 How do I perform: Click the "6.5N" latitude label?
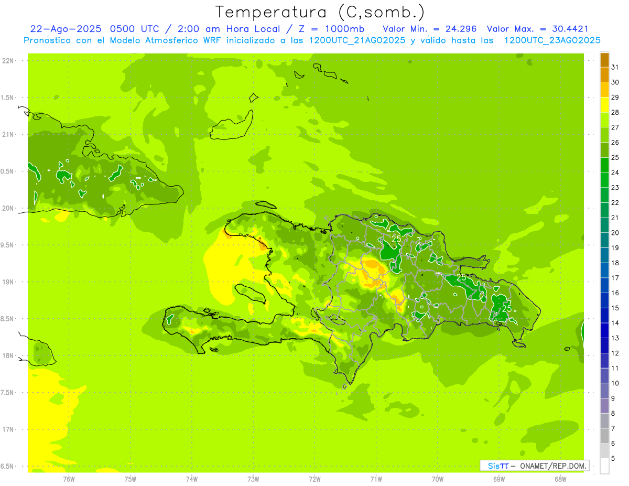8,467
